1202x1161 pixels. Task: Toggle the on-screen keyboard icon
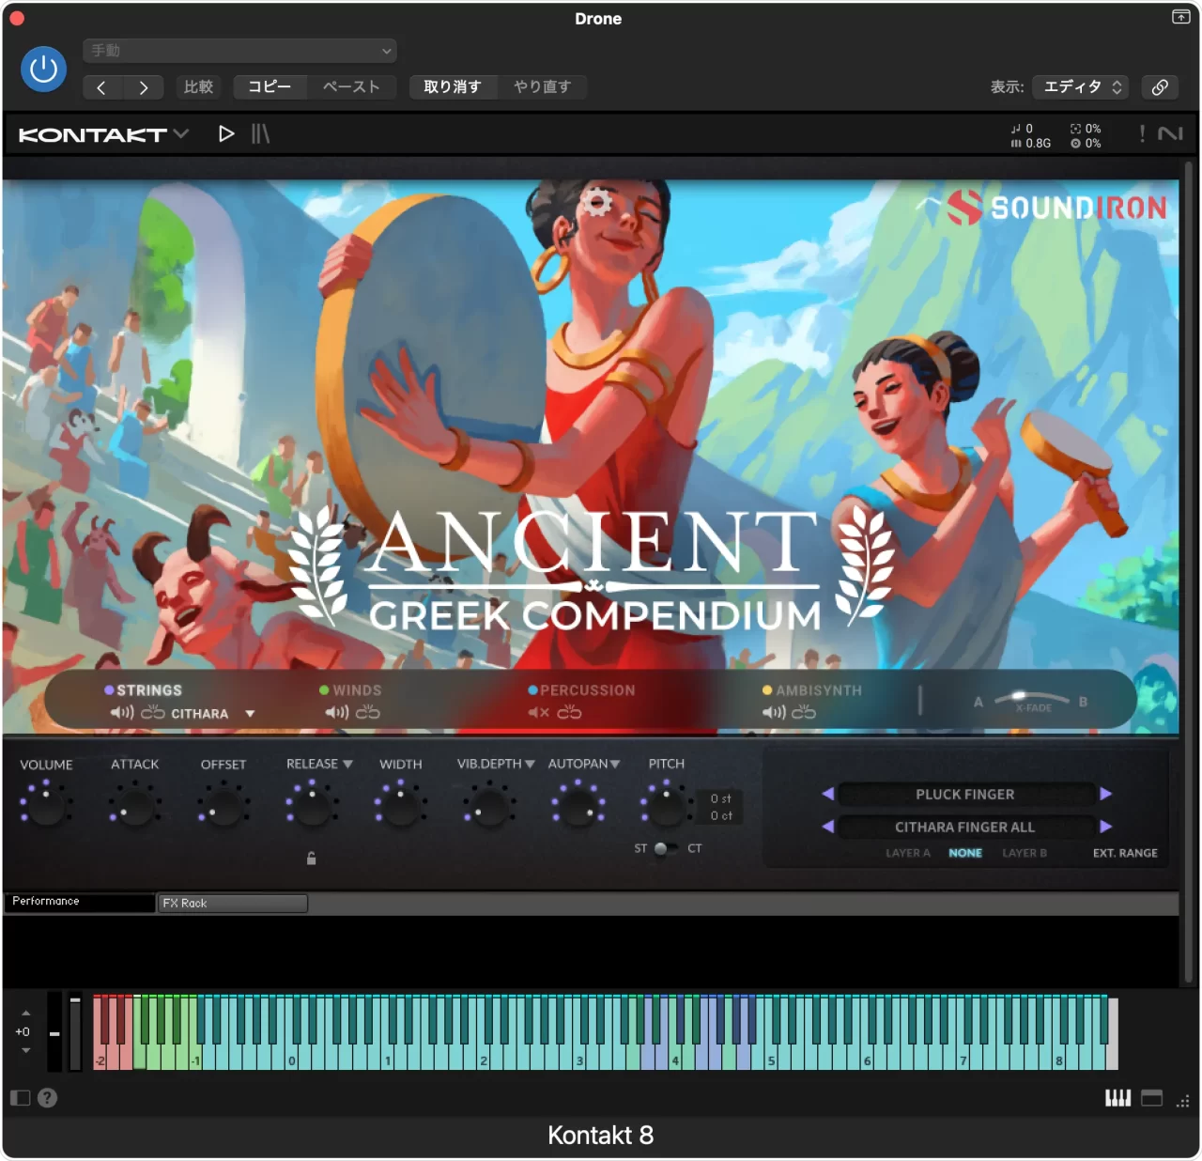pyautogui.click(x=1117, y=1098)
